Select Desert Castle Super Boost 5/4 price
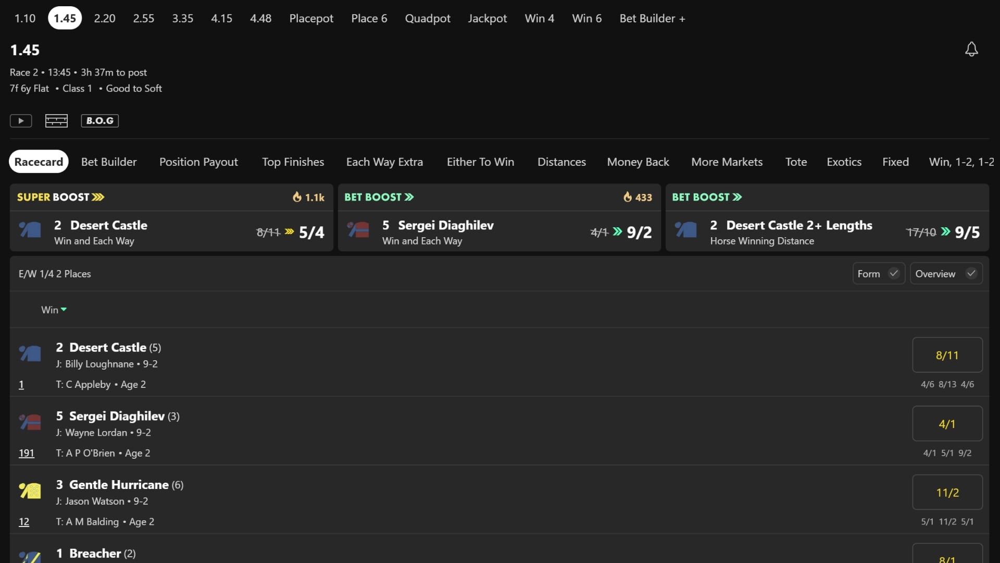The height and width of the screenshot is (563, 1000). click(x=311, y=232)
